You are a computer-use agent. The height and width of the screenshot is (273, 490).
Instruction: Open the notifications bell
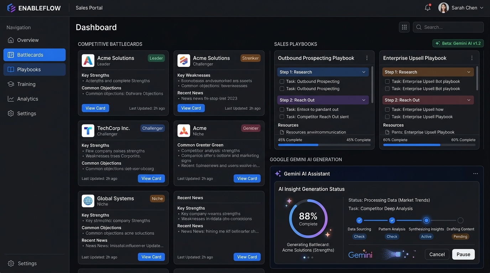point(428,7)
